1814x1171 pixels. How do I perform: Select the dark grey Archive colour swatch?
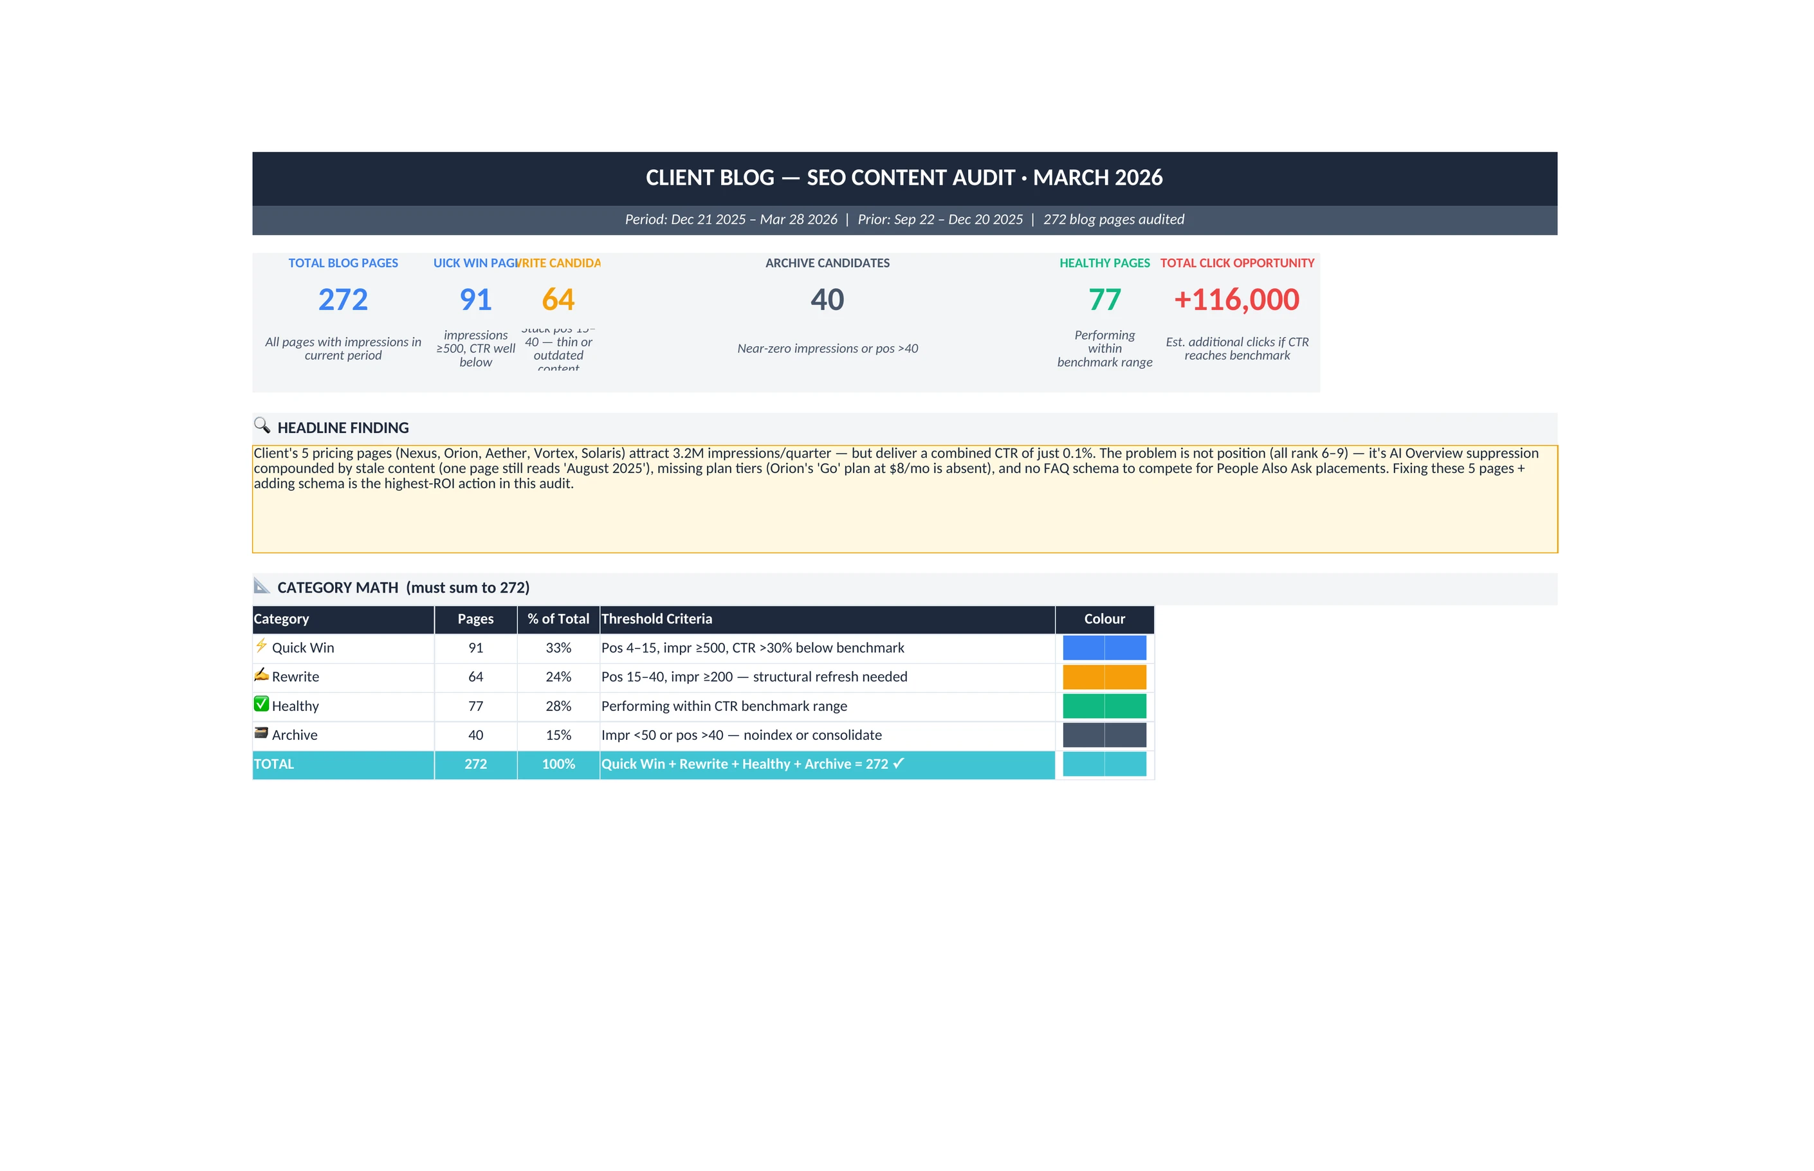point(1103,735)
